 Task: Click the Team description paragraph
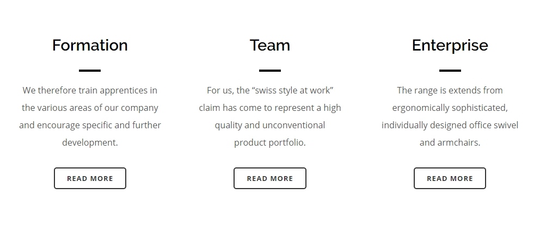point(270,116)
